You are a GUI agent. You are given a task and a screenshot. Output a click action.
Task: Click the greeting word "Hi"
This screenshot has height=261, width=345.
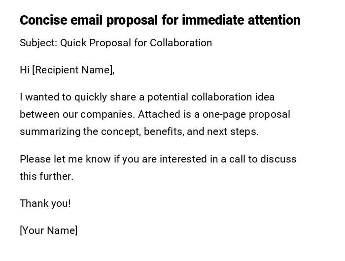(25, 70)
